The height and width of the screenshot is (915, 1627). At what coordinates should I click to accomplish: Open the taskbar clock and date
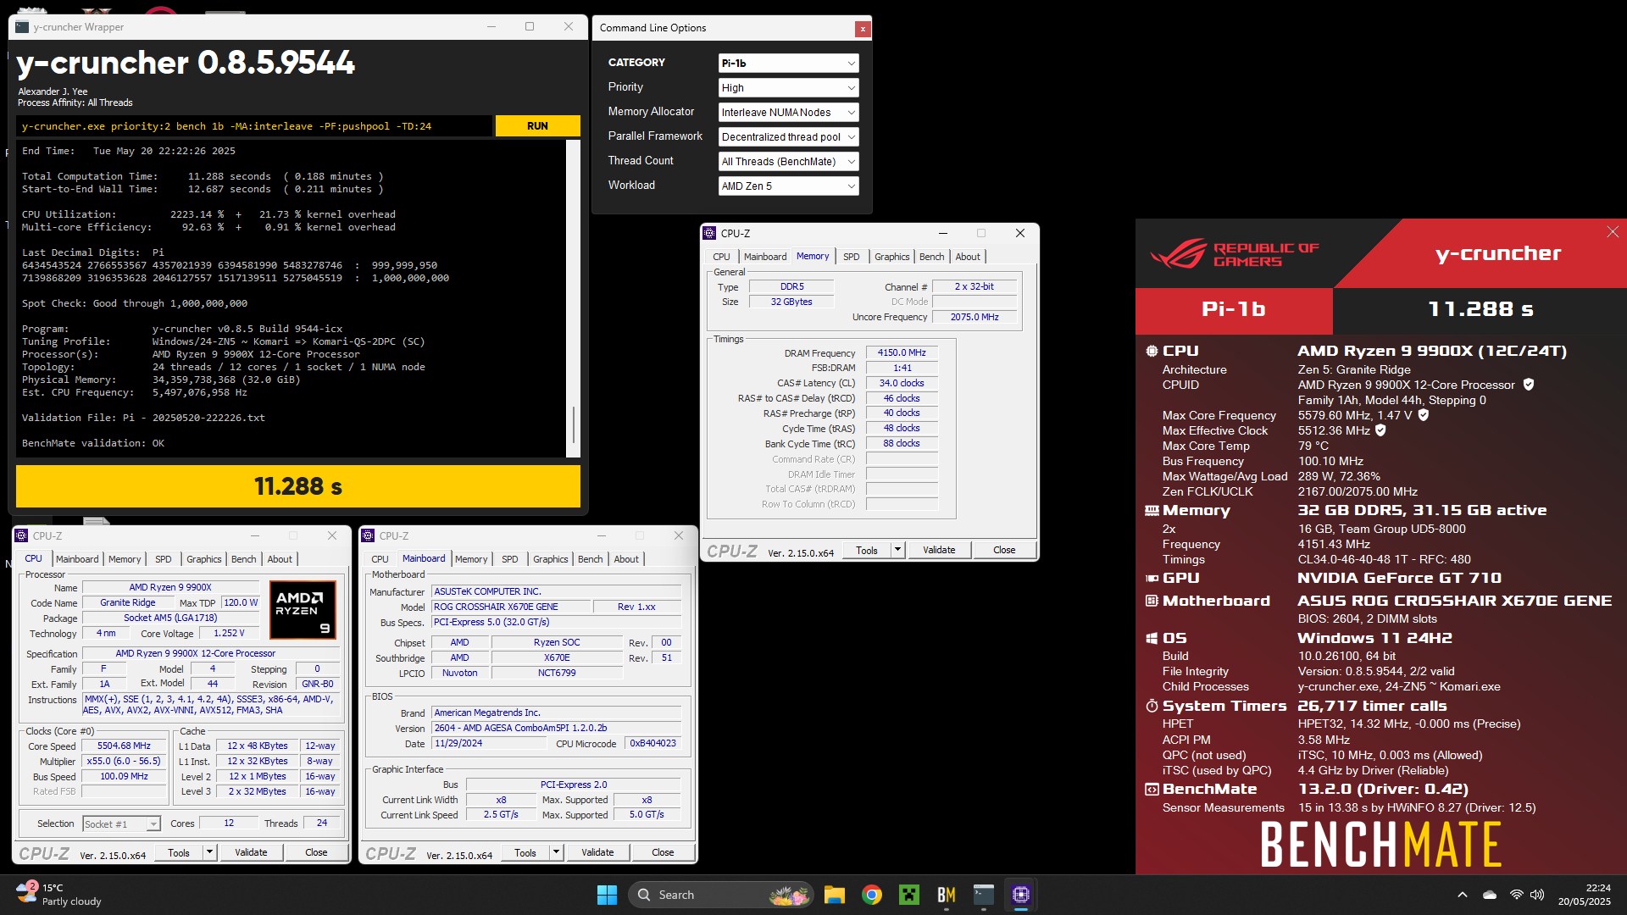1584,895
